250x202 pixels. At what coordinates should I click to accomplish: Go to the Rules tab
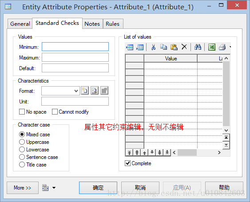[113, 24]
